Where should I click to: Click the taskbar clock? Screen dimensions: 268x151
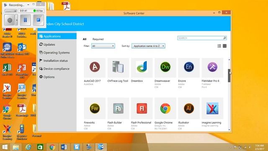click(260, 147)
